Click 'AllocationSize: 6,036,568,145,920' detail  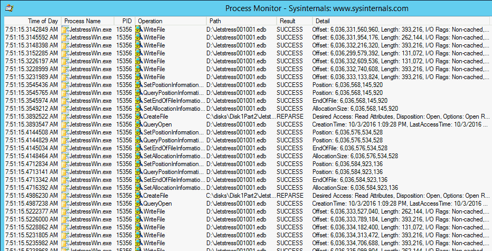pos(355,109)
